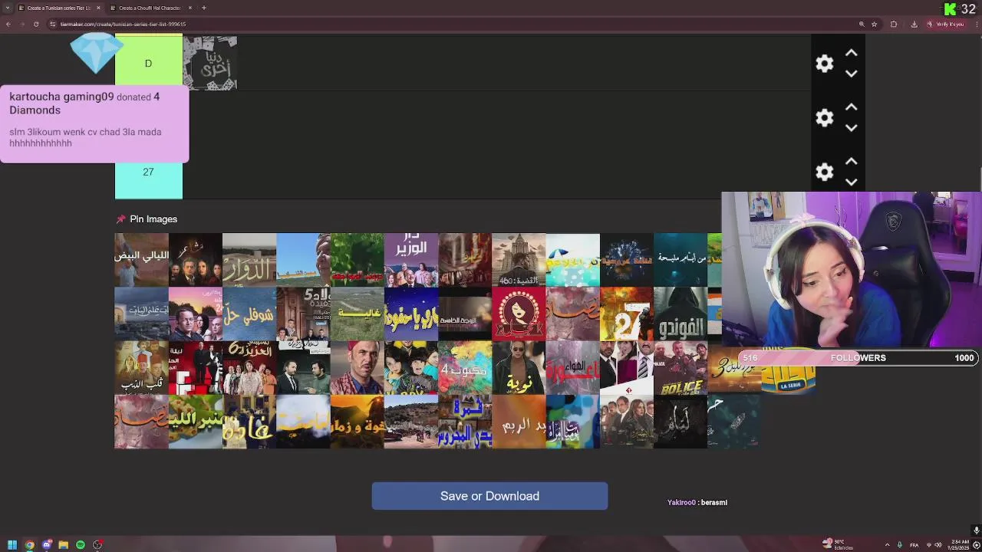Select the green D tier label
Screen dimensions: 982x552
(x=149, y=64)
